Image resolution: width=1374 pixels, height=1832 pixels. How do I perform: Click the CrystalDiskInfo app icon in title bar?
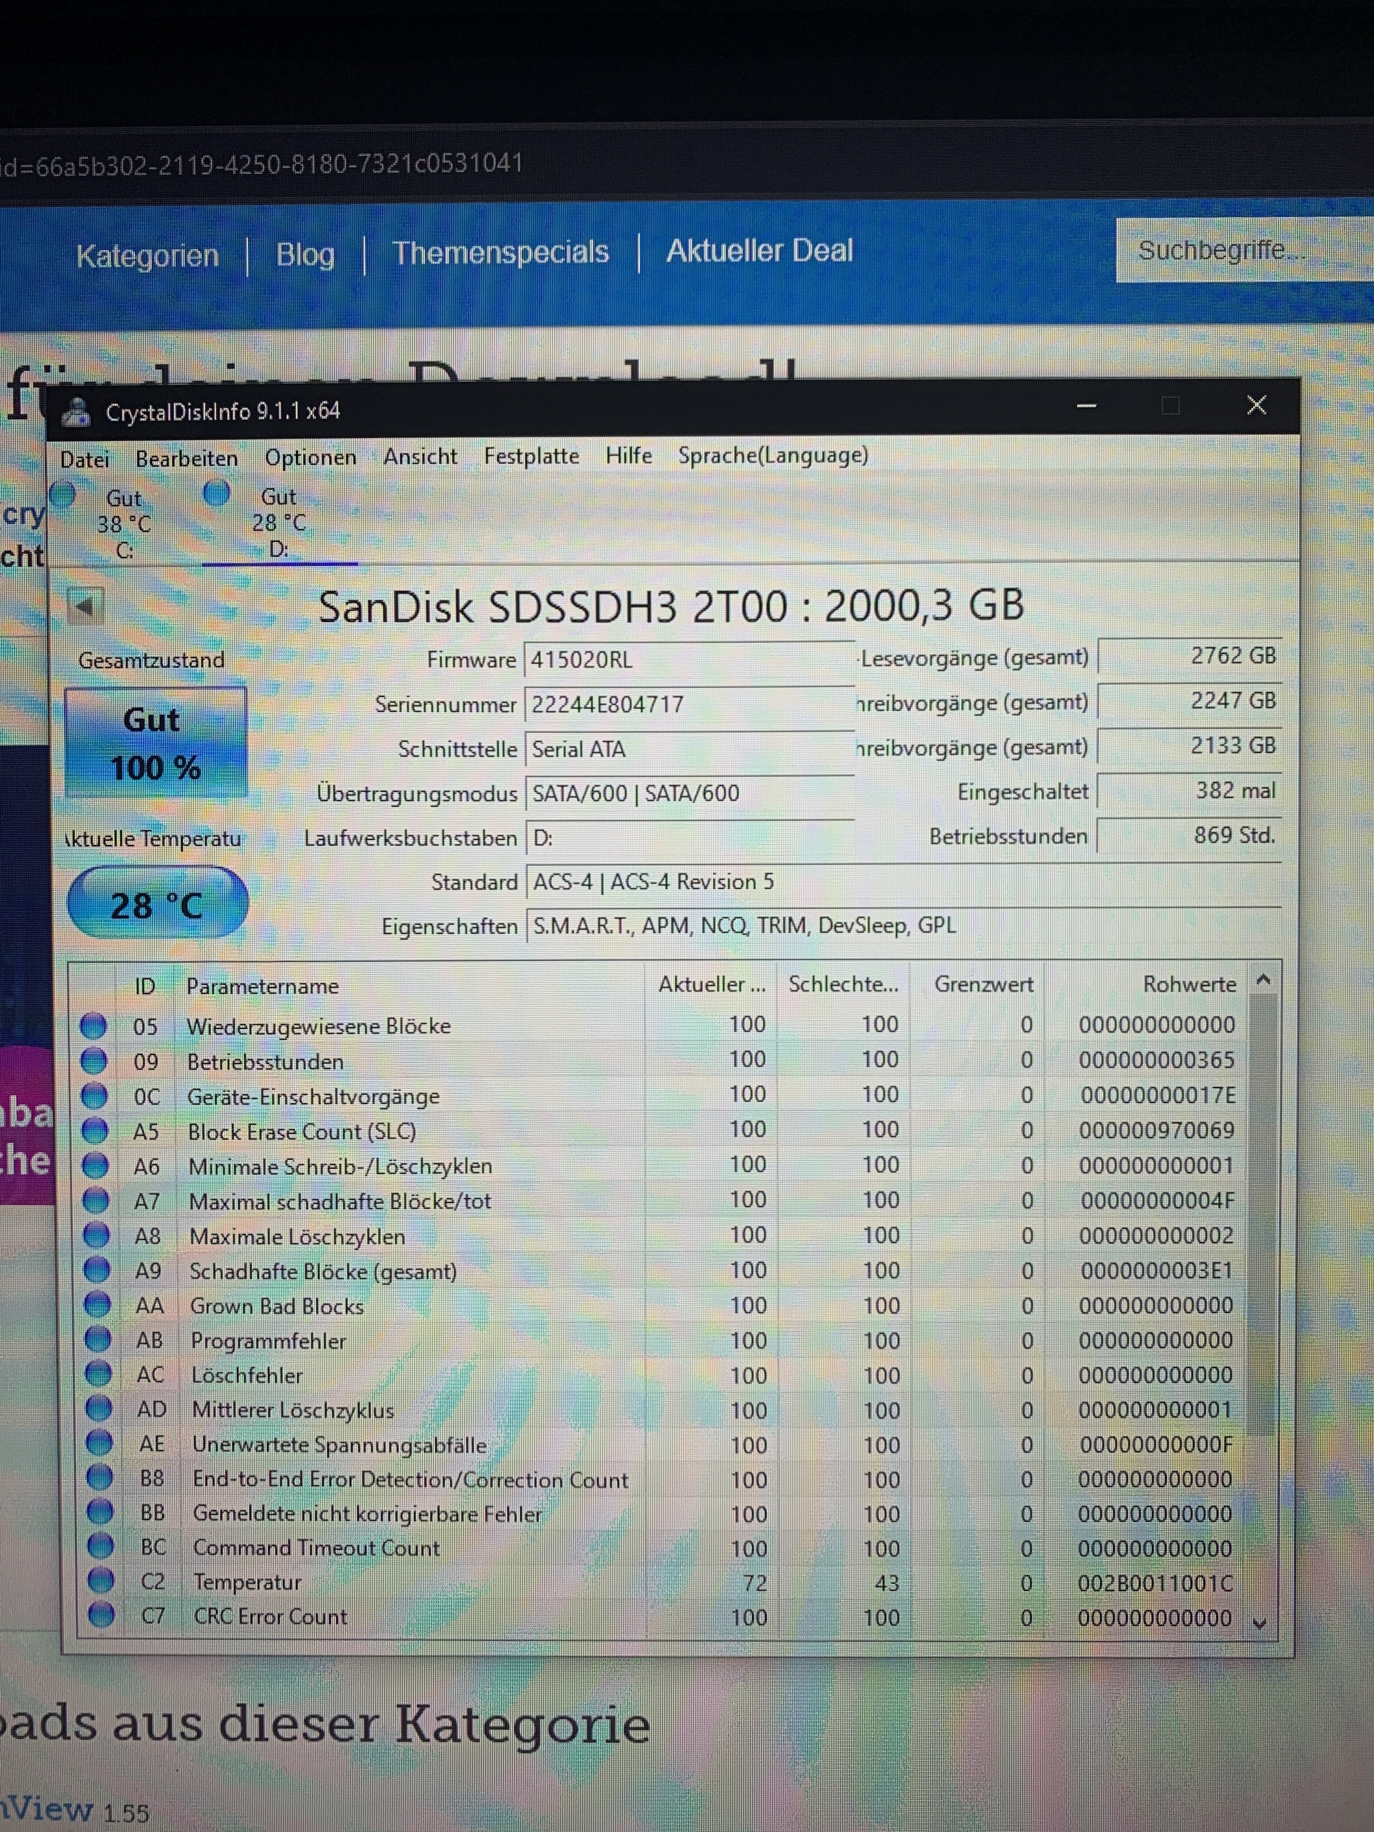click(76, 412)
